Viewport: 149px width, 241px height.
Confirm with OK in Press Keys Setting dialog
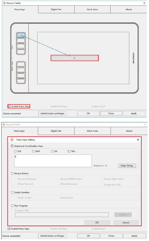coord(97,223)
